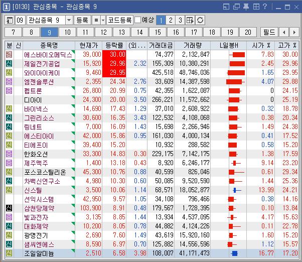This screenshot has height=262, width=302.
Task: Switch to watchlist group tab 13
Action: pos(122,32)
